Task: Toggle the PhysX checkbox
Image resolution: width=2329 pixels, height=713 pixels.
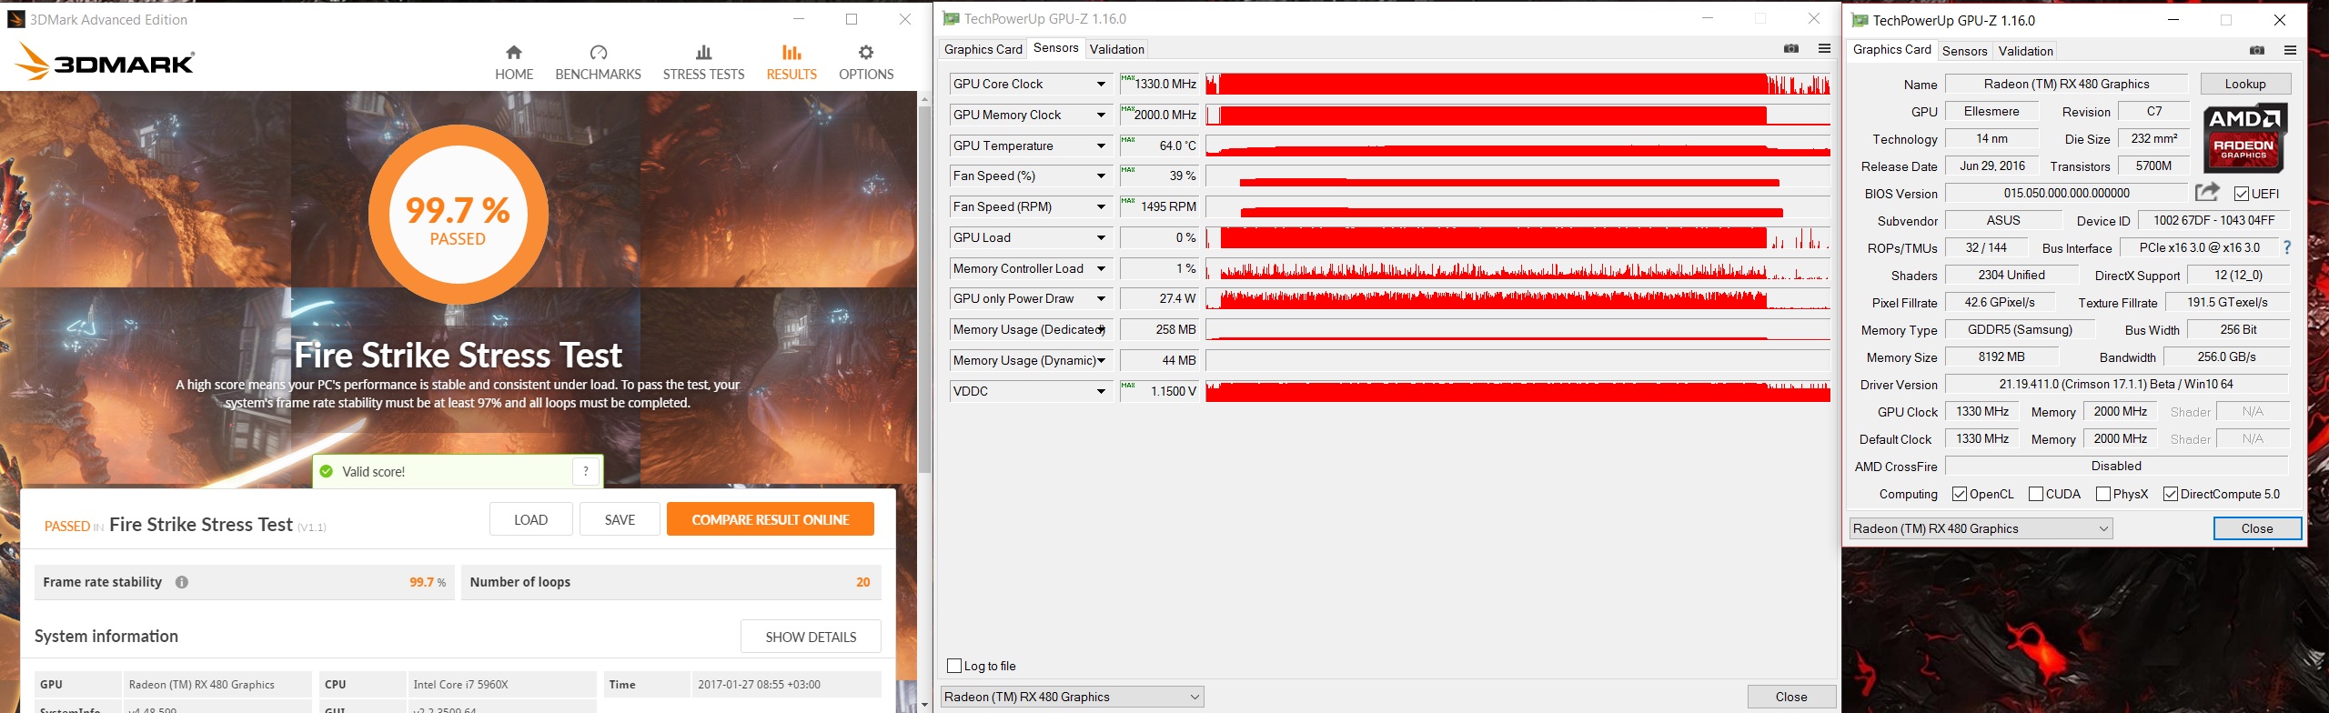Action: click(x=2103, y=494)
